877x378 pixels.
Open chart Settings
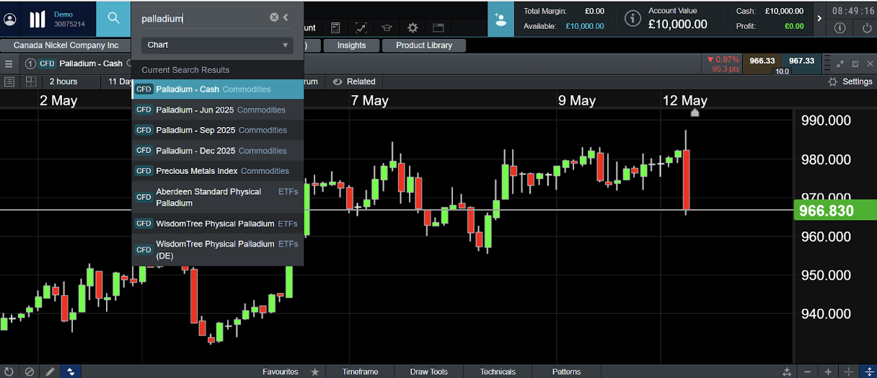point(850,82)
